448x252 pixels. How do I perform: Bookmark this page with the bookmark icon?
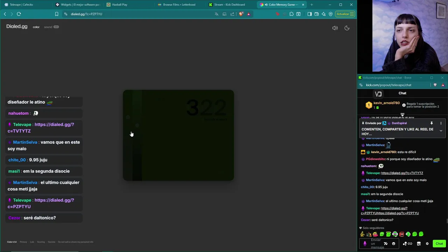coord(57,14)
